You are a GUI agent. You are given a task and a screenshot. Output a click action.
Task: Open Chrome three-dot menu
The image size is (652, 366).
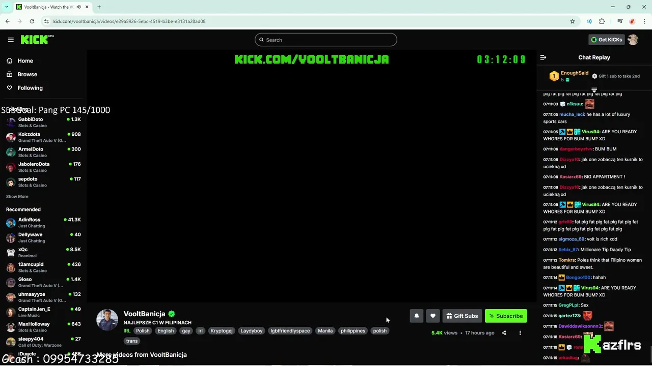pyautogui.click(x=644, y=21)
